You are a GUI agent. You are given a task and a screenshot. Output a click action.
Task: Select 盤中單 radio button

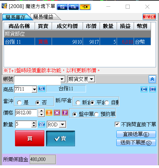pos(75,114)
